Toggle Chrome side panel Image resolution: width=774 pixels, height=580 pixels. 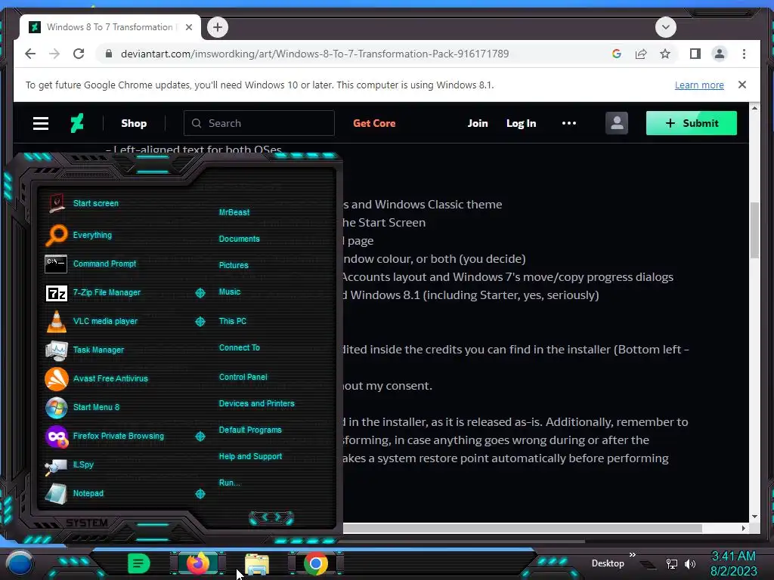click(695, 54)
